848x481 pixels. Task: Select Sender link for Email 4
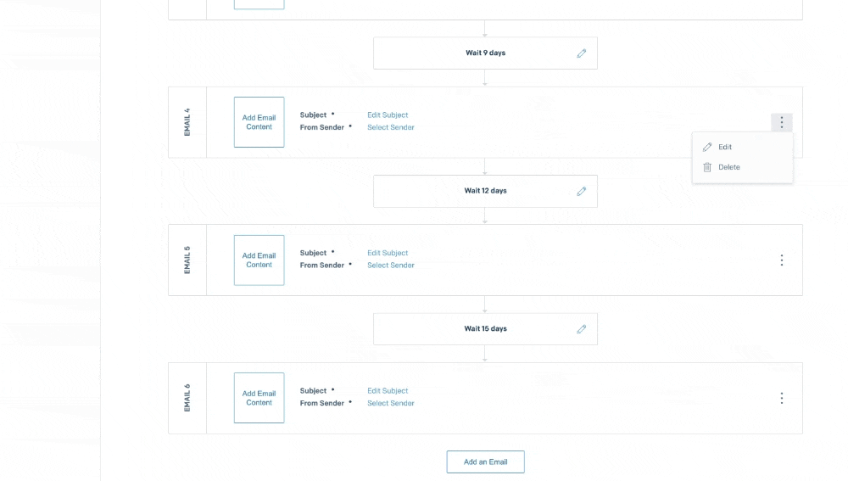[391, 128]
